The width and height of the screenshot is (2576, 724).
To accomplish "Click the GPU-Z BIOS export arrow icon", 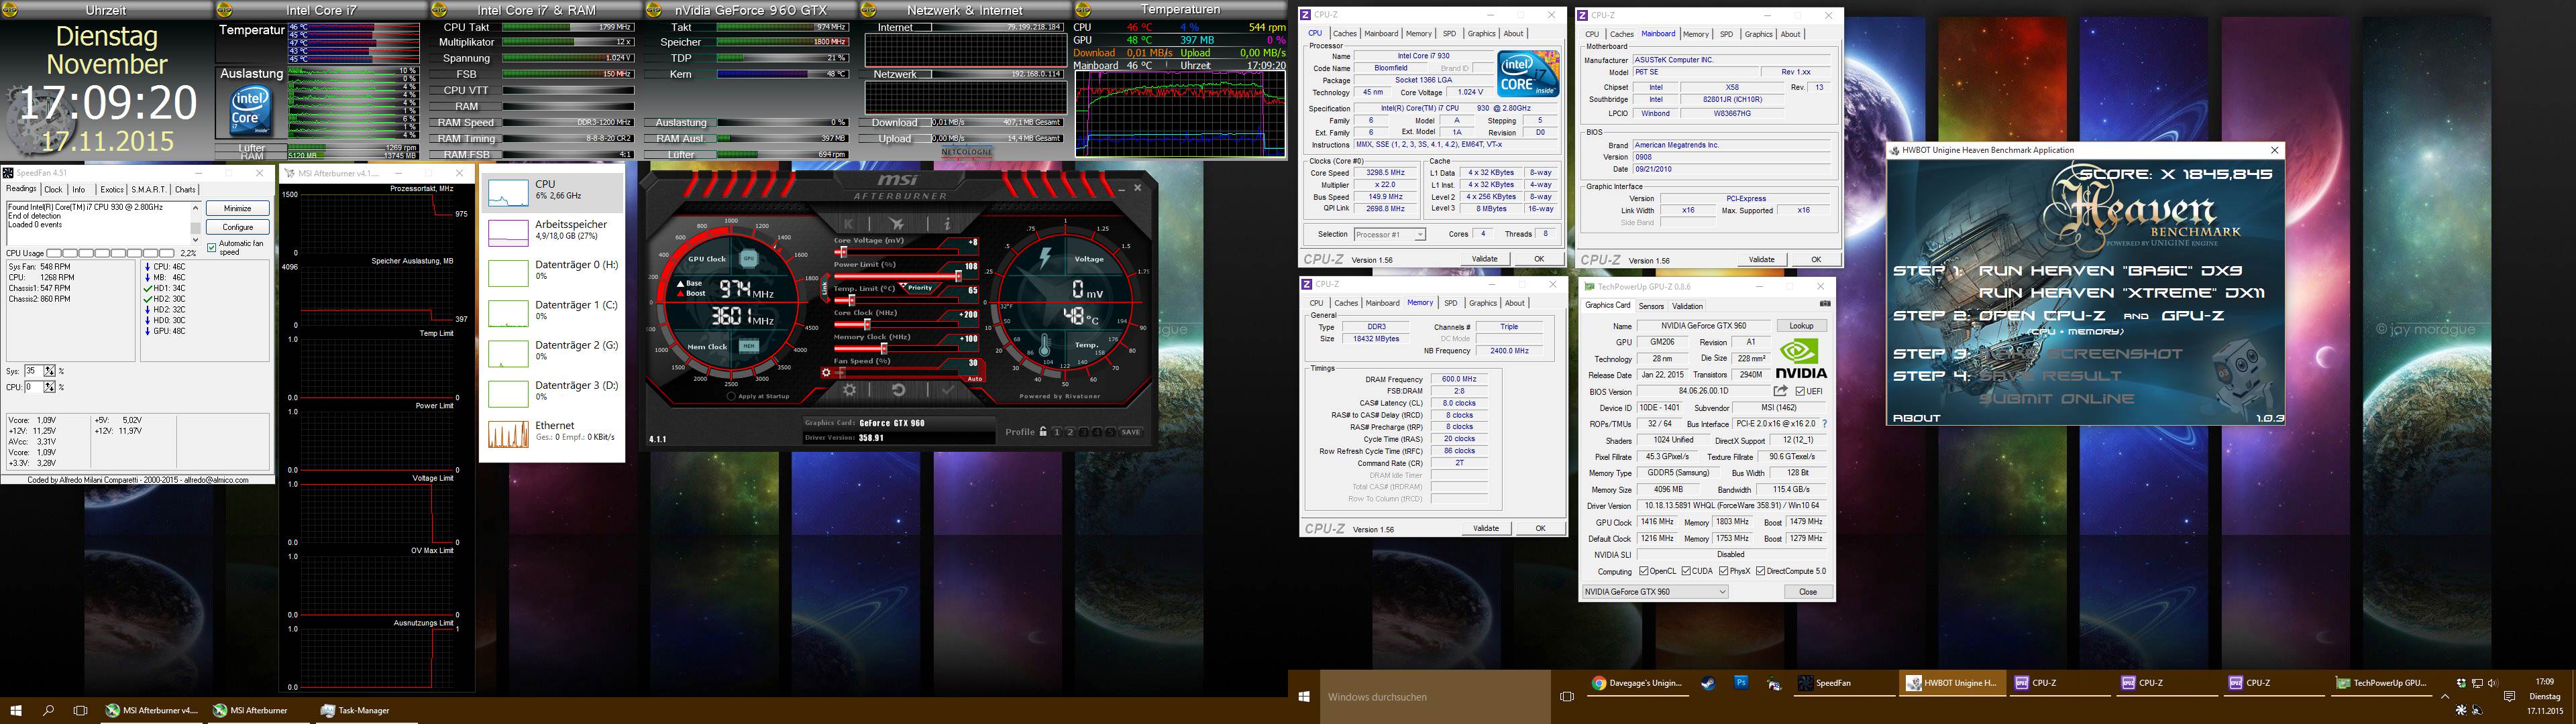I will coord(1780,391).
